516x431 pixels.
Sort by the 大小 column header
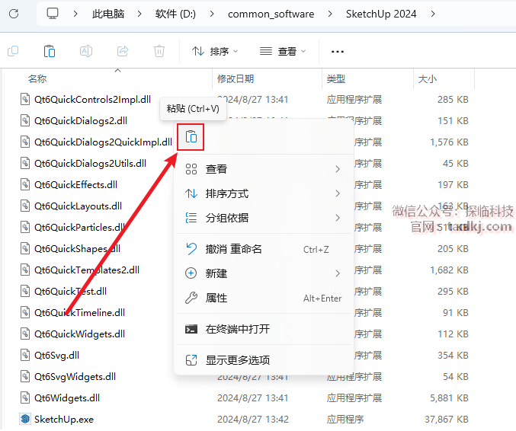(x=427, y=79)
